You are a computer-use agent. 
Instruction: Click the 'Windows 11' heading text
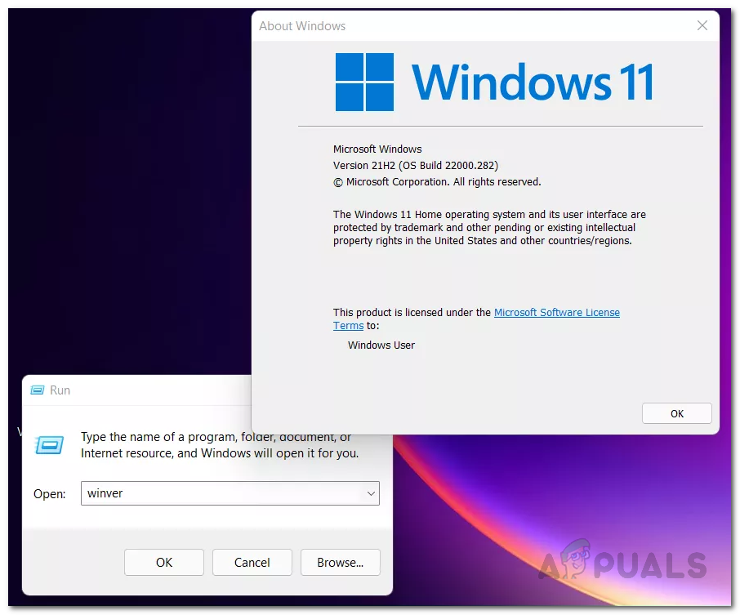pyautogui.click(x=533, y=82)
